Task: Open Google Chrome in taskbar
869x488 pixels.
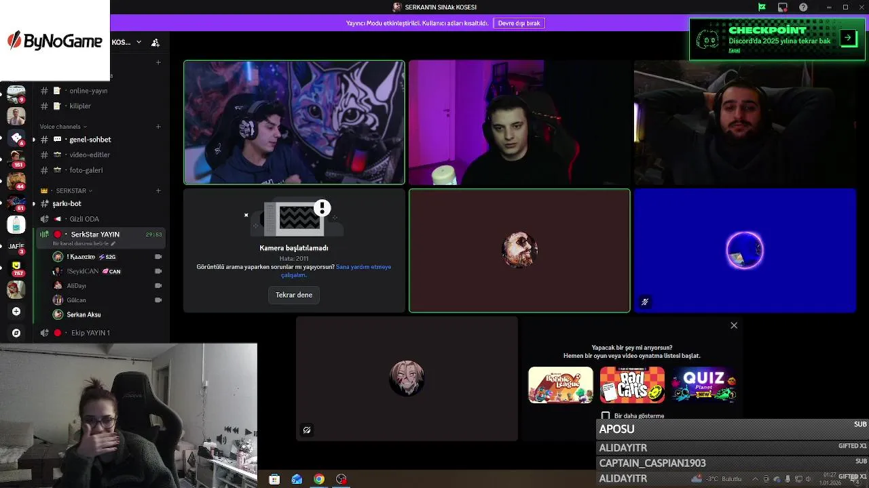Action: [x=319, y=479]
